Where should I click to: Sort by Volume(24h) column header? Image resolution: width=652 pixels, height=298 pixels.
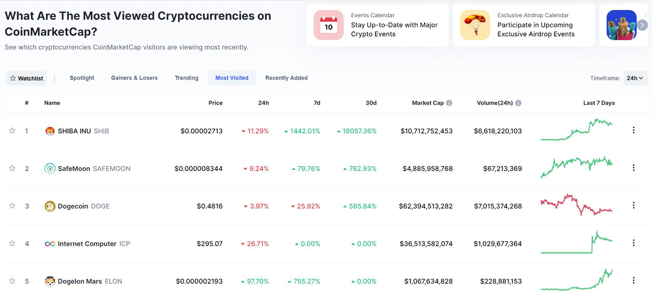[495, 103]
